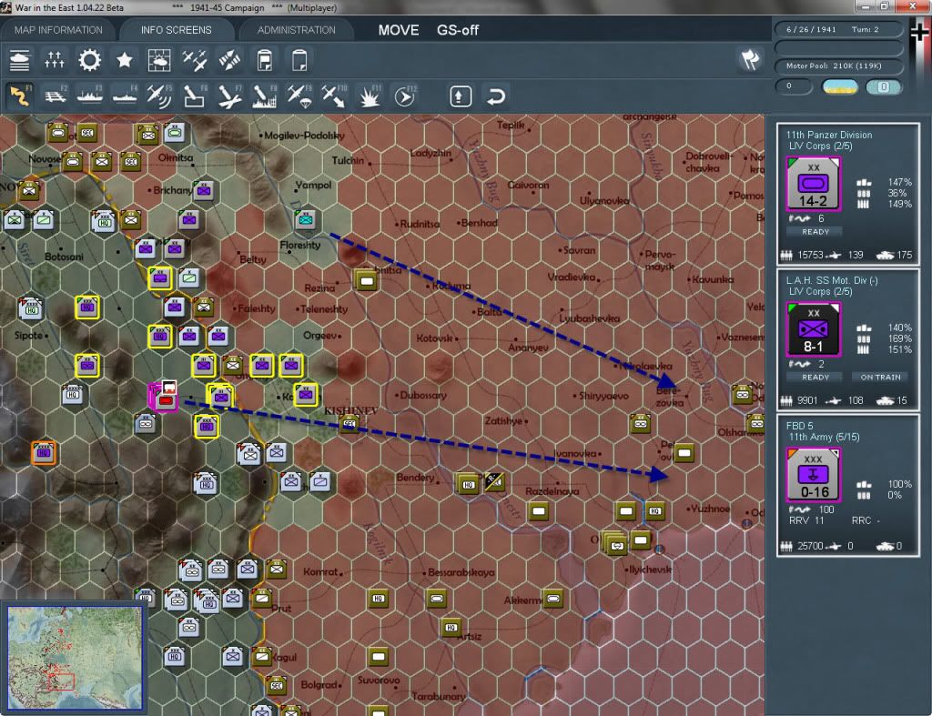Click the Dubossary city label
The image size is (932, 716).
pyautogui.click(x=423, y=395)
